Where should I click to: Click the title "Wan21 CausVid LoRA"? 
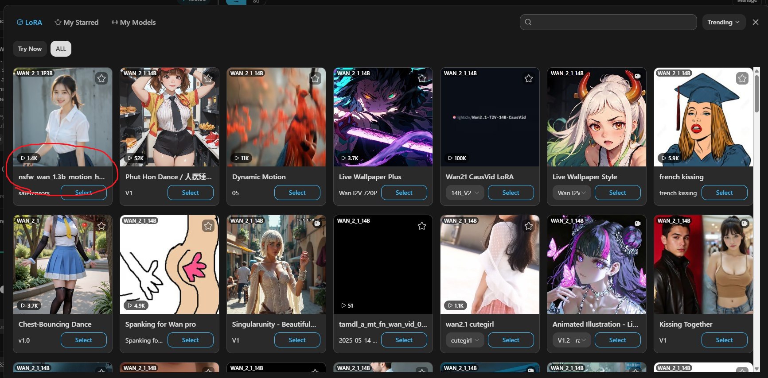480,177
